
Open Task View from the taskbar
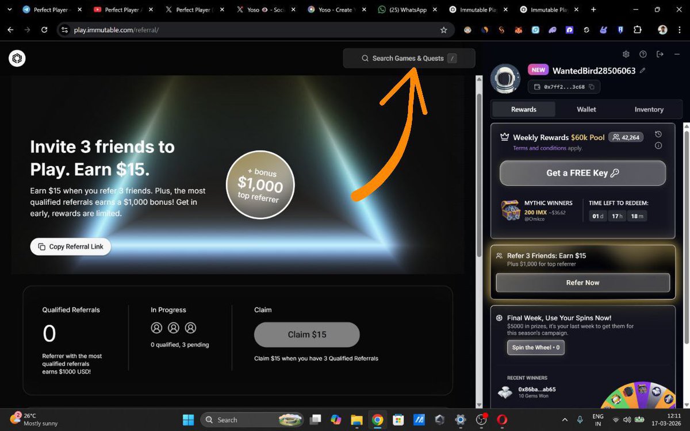(x=315, y=420)
